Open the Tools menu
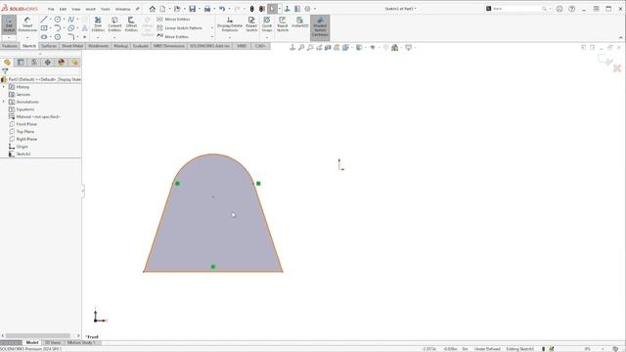 [x=106, y=9]
